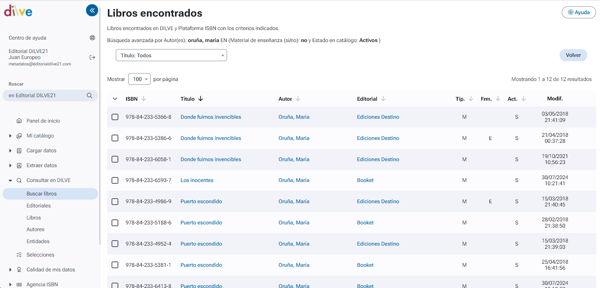This screenshot has height=288, width=600.
Task: Go to Panel de inicio
Action: tap(43, 121)
